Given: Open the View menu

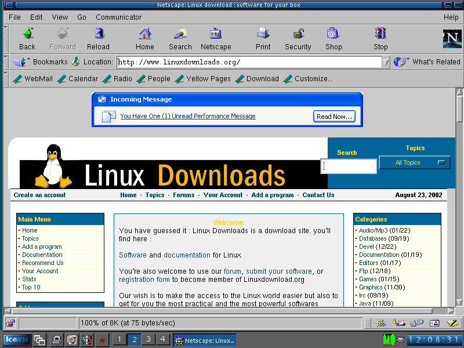Looking at the screenshot, I should coord(60,17).
